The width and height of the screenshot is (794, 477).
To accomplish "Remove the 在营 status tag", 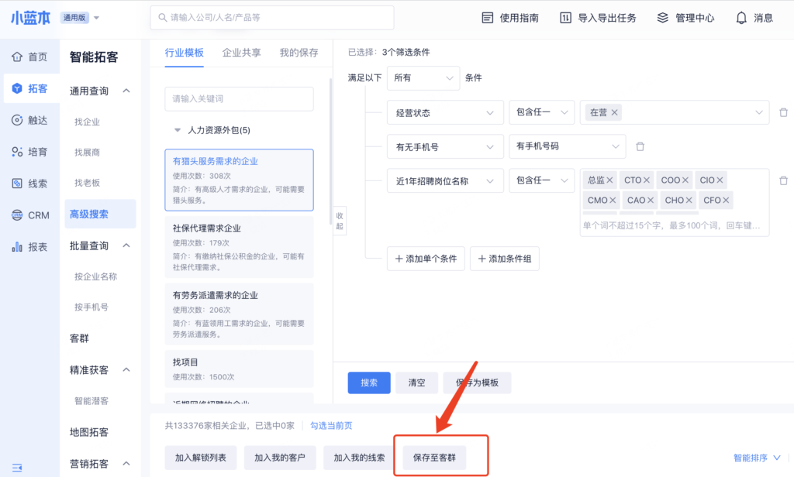I will click(x=615, y=112).
